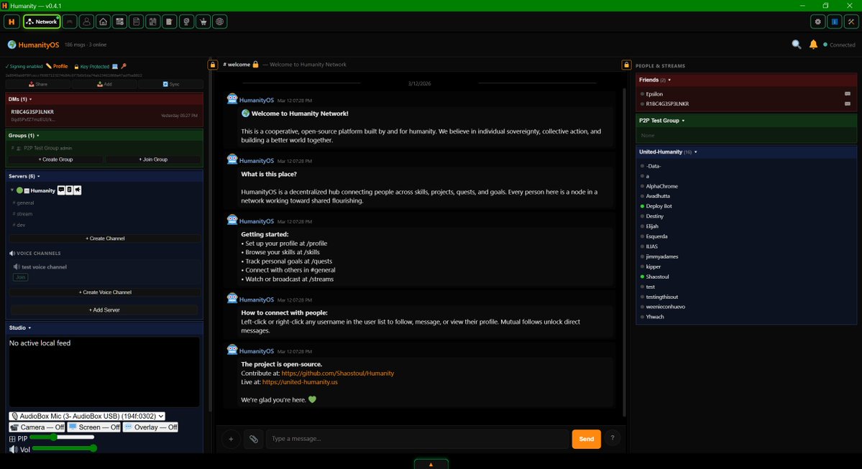This screenshot has height=469, width=862.
Task: Click the computer icon beside Key Protected
Action: tap(115, 67)
